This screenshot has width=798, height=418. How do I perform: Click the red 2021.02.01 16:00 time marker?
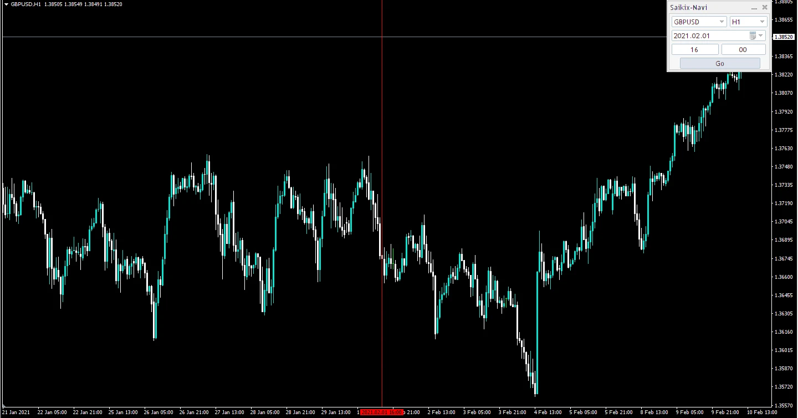(381, 412)
